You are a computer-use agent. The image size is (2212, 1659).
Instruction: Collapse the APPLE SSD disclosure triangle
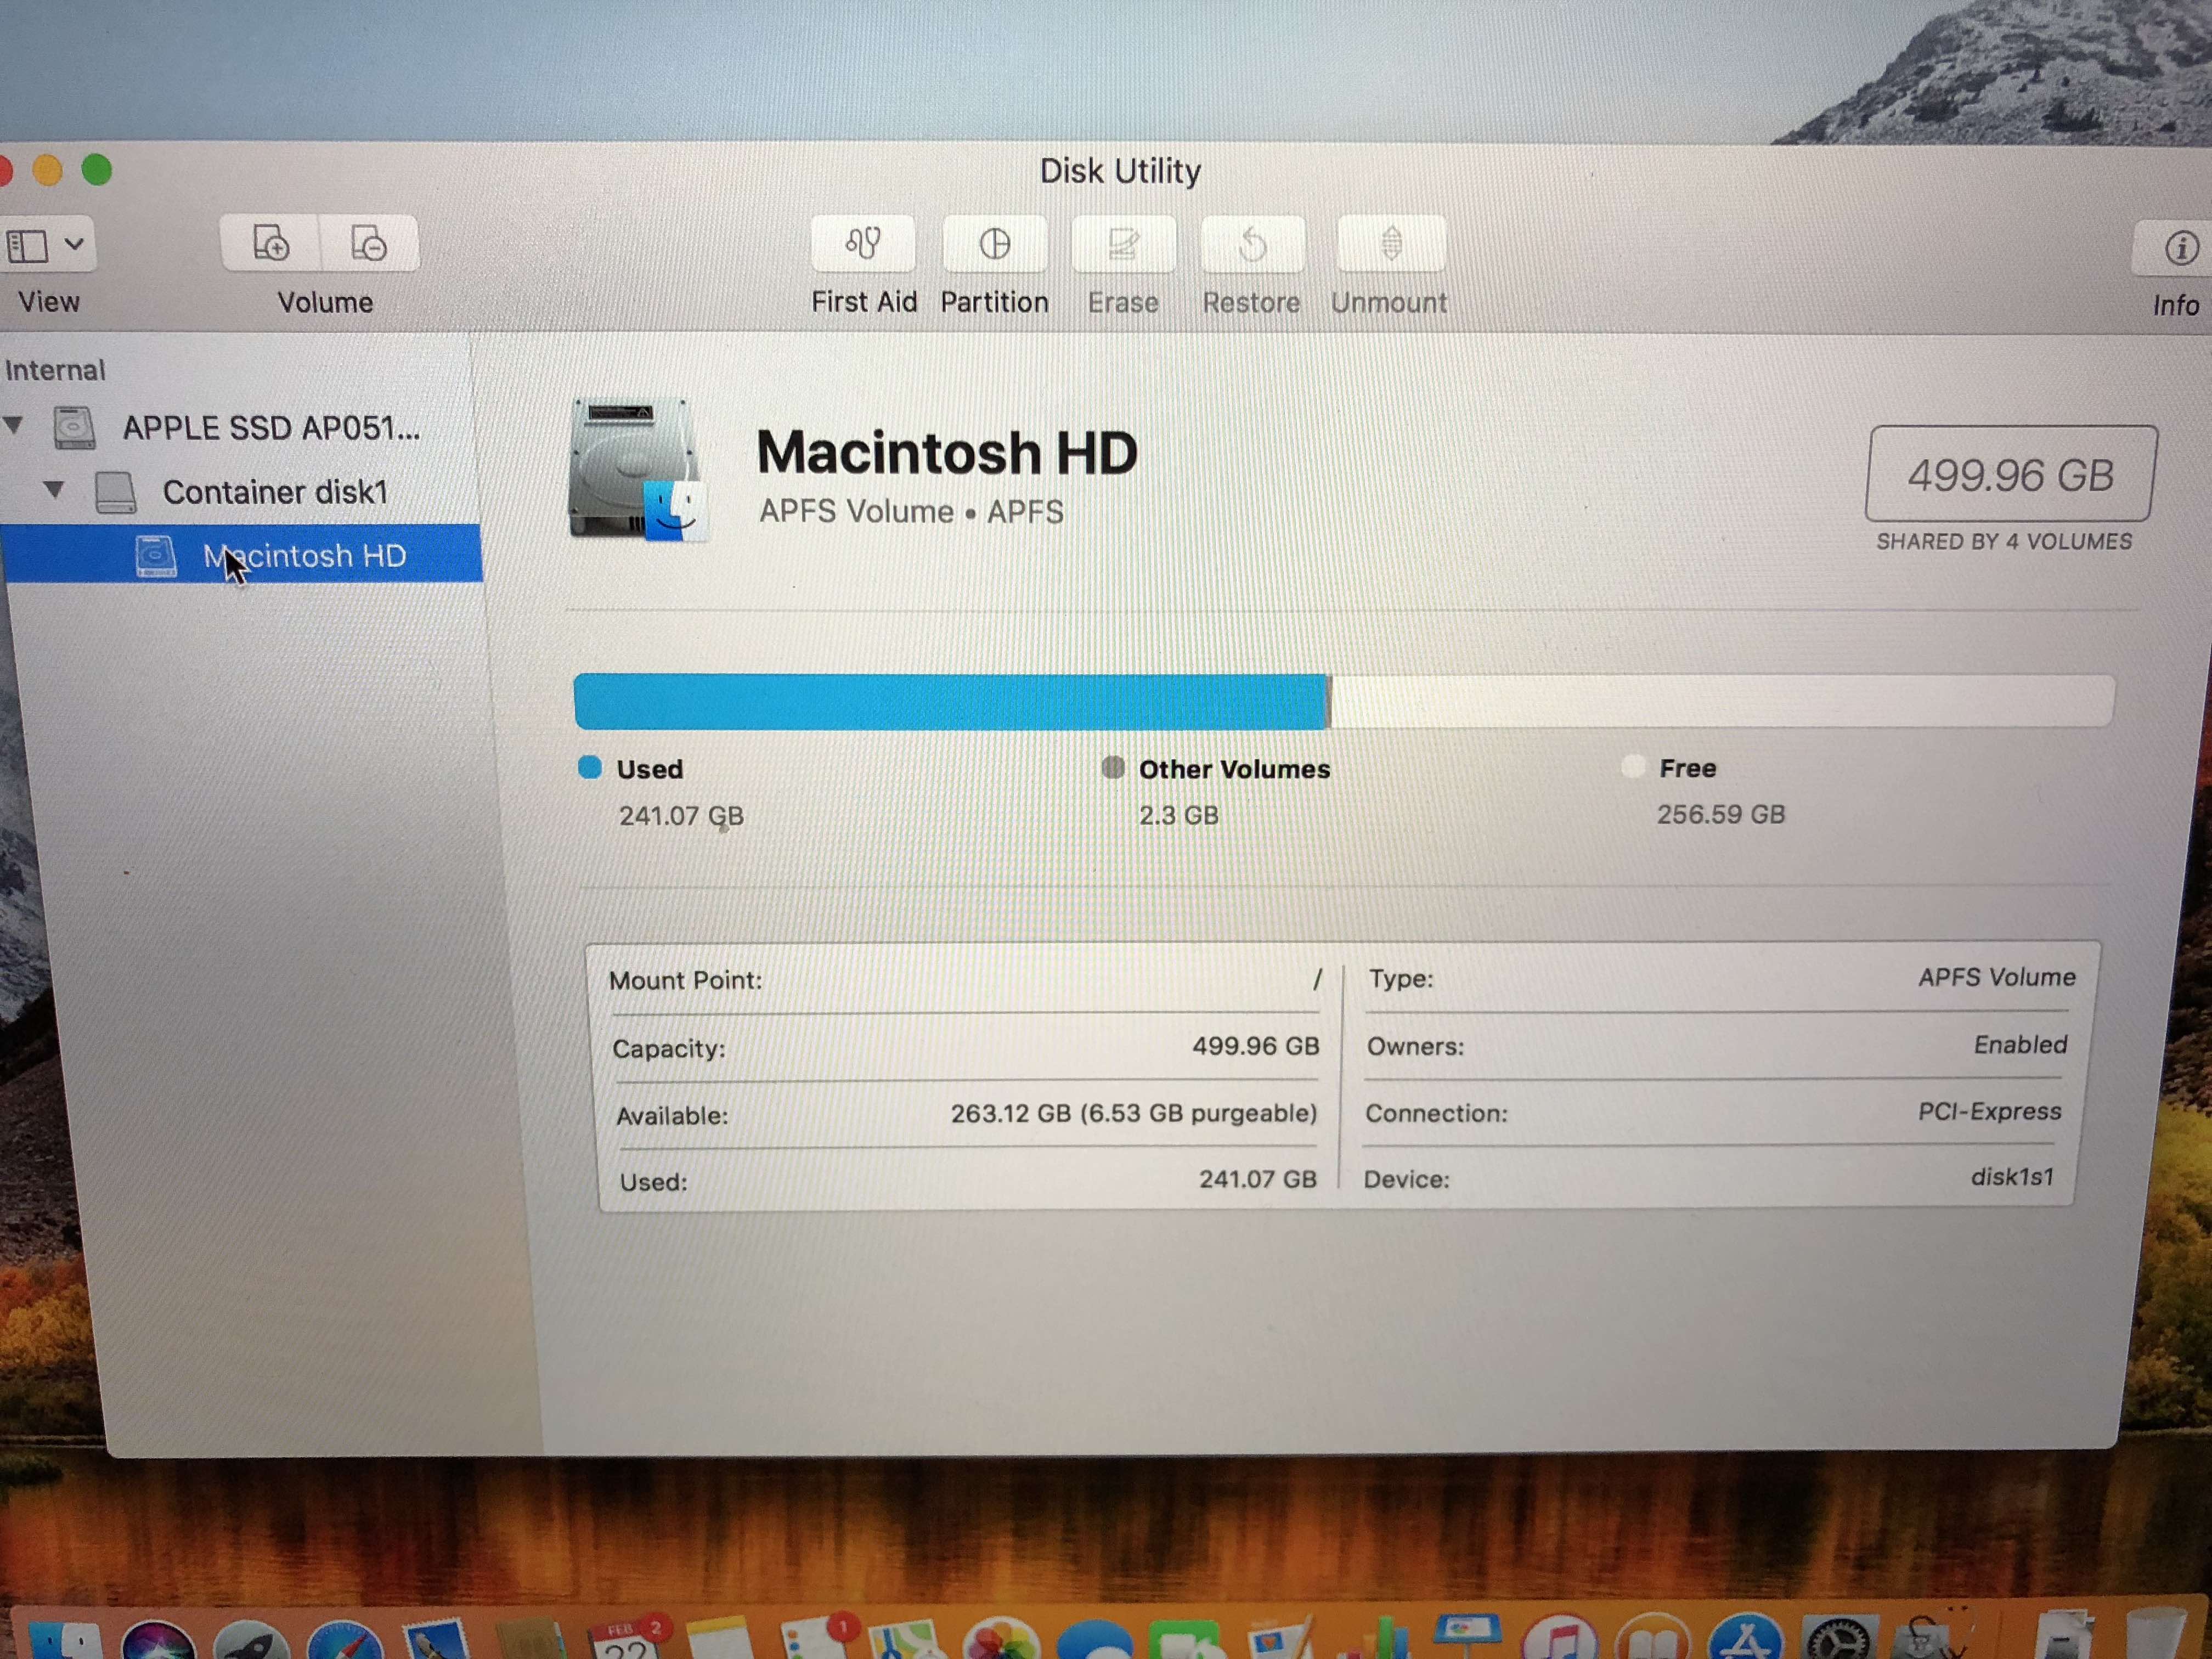coord(14,425)
